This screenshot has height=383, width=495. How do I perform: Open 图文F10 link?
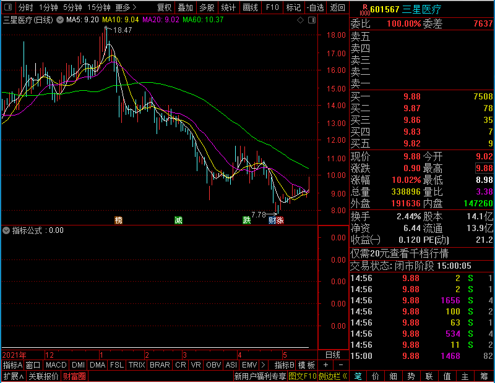pos(303,376)
